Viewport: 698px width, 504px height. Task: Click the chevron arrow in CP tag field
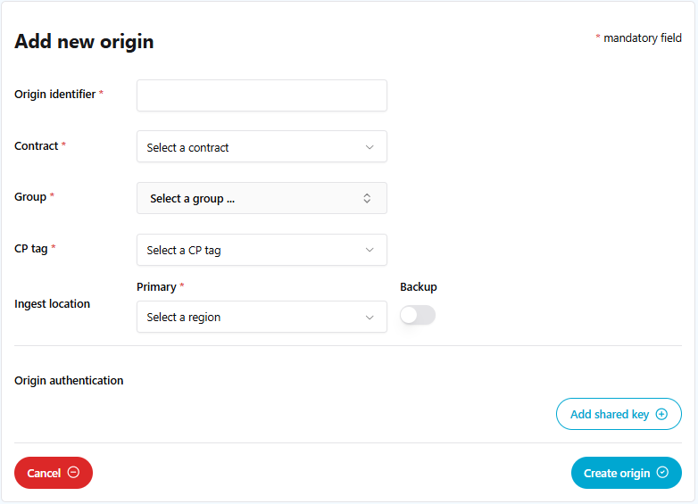[370, 250]
